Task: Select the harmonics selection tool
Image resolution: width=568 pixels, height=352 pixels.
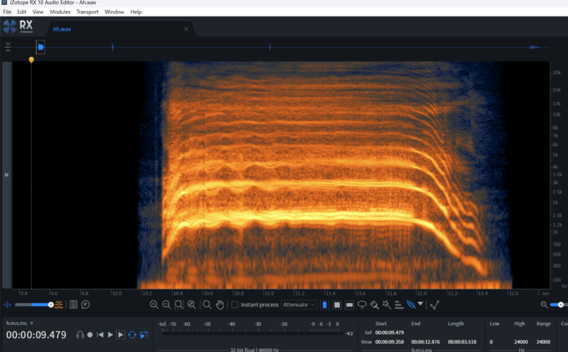Action: point(398,304)
